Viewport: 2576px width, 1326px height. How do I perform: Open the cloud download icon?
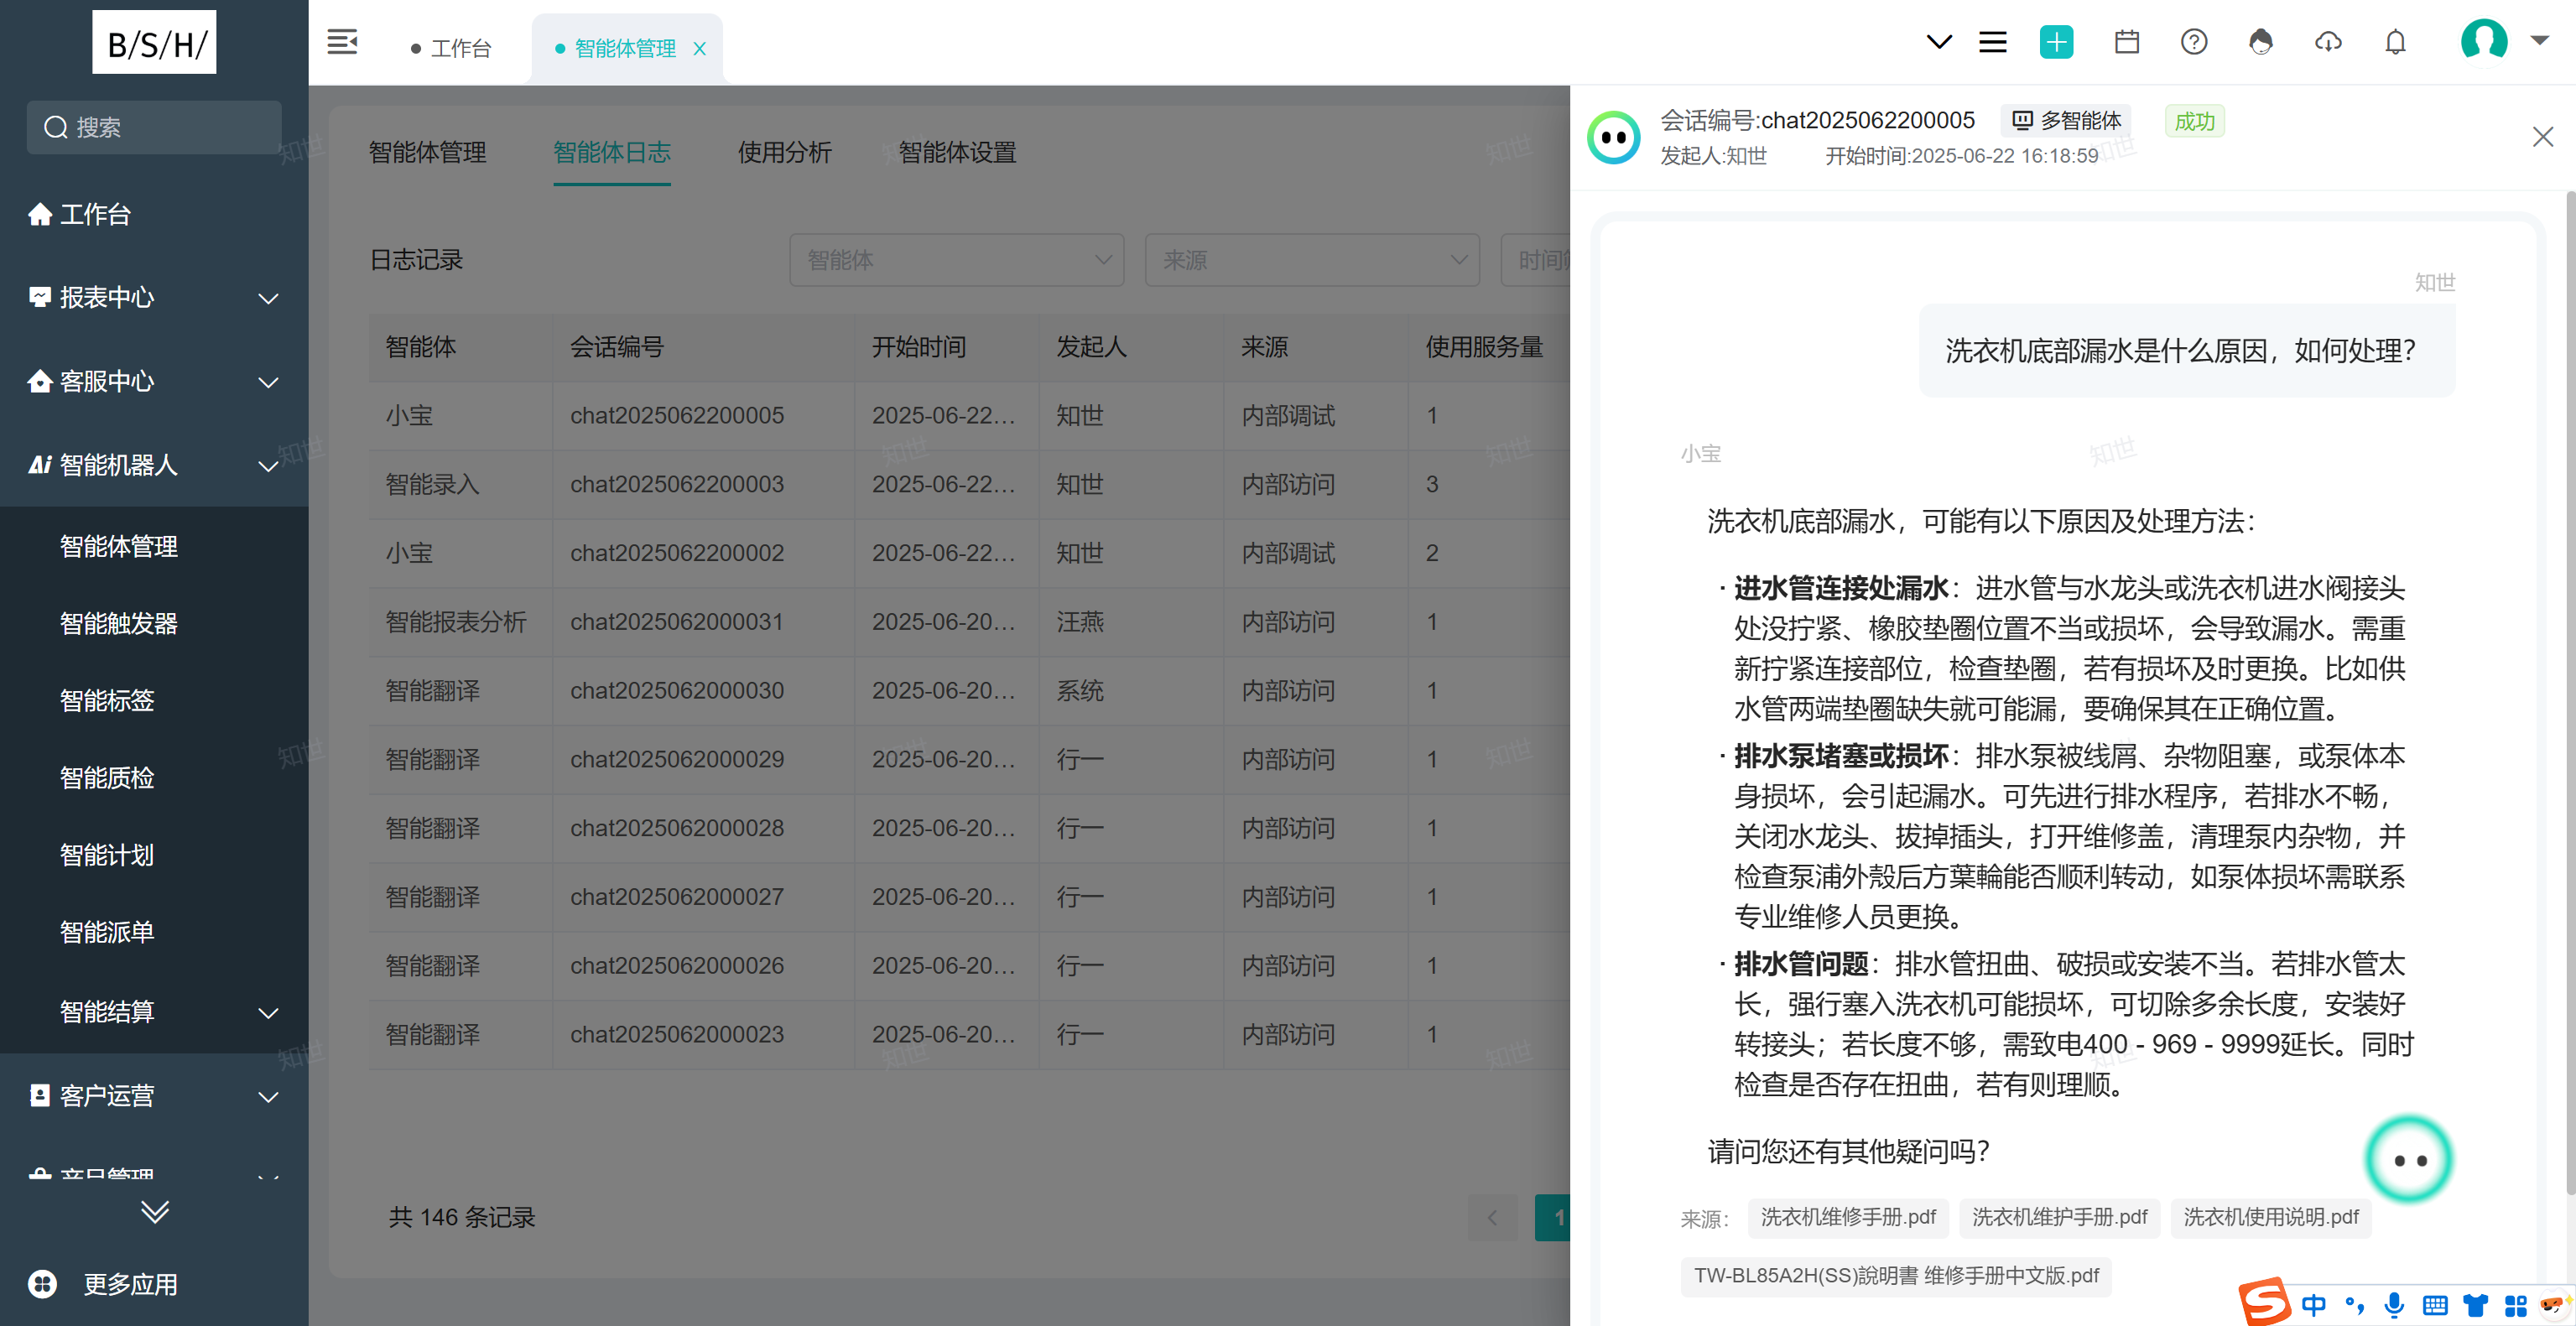2328,42
